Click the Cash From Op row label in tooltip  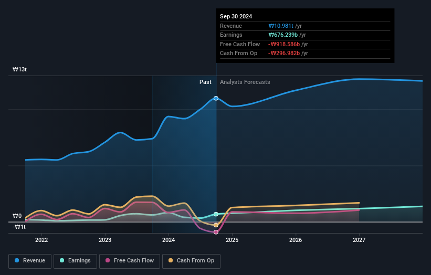tap(238, 54)
